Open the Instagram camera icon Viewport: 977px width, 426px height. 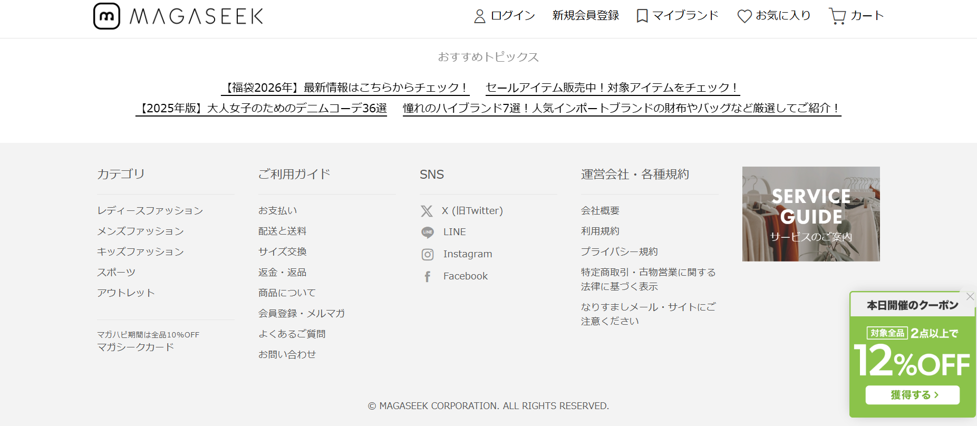[x=427, y=255]
